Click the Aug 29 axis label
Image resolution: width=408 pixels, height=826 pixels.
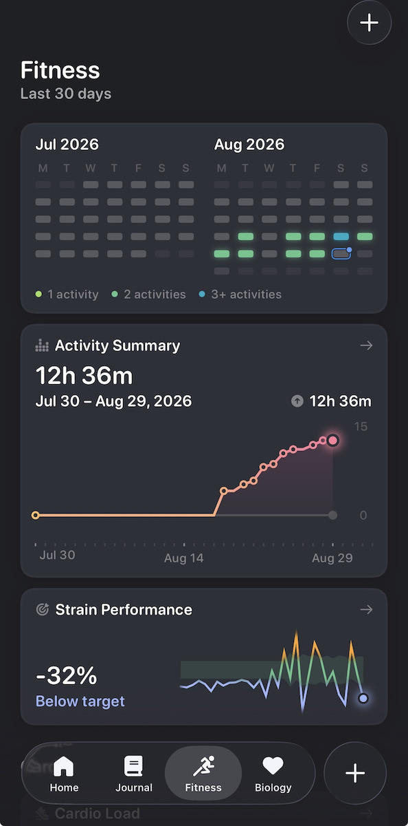tap(332, 558)
